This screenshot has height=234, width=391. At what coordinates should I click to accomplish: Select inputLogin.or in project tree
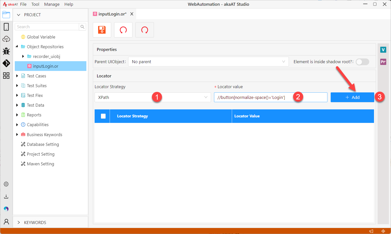pos(51,66)
